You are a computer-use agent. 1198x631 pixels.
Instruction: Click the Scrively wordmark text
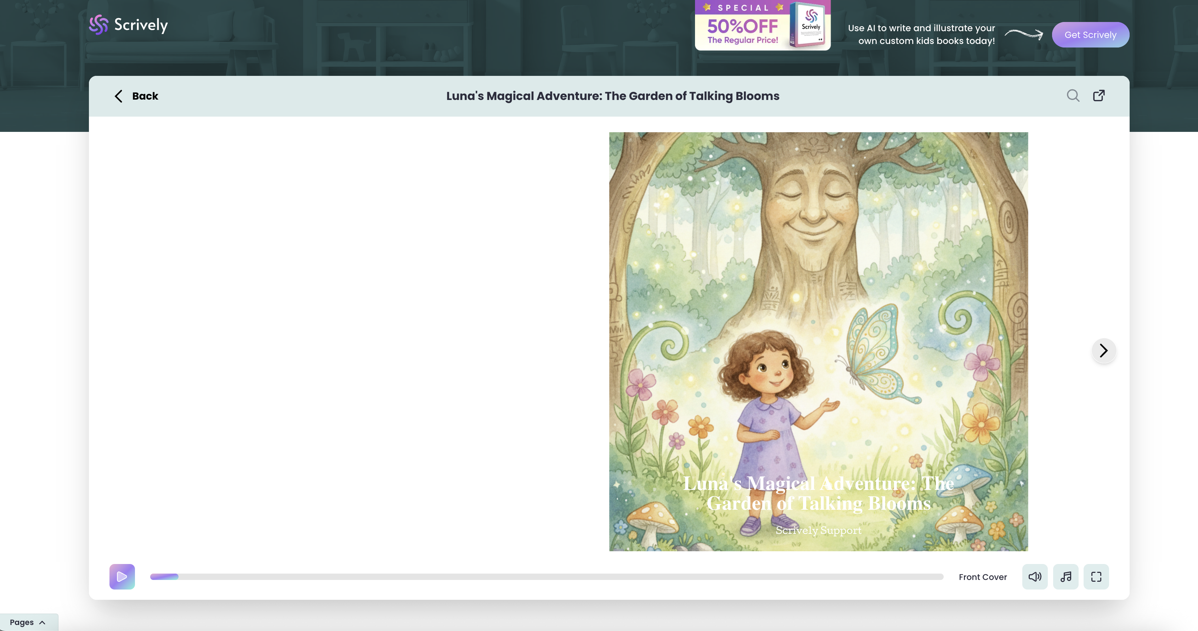(x=141, y=25)
